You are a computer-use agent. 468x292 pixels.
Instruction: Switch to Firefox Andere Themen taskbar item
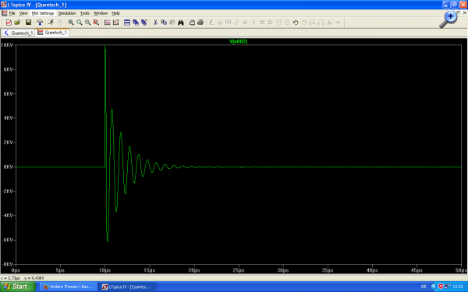[x=68, y=287]
